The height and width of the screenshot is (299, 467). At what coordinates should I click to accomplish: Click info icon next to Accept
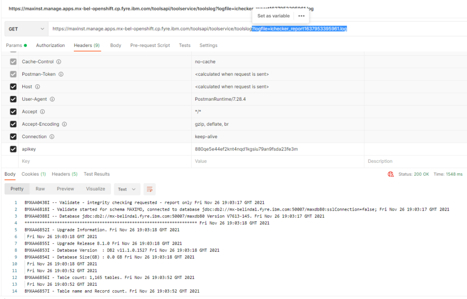(42, 112)
